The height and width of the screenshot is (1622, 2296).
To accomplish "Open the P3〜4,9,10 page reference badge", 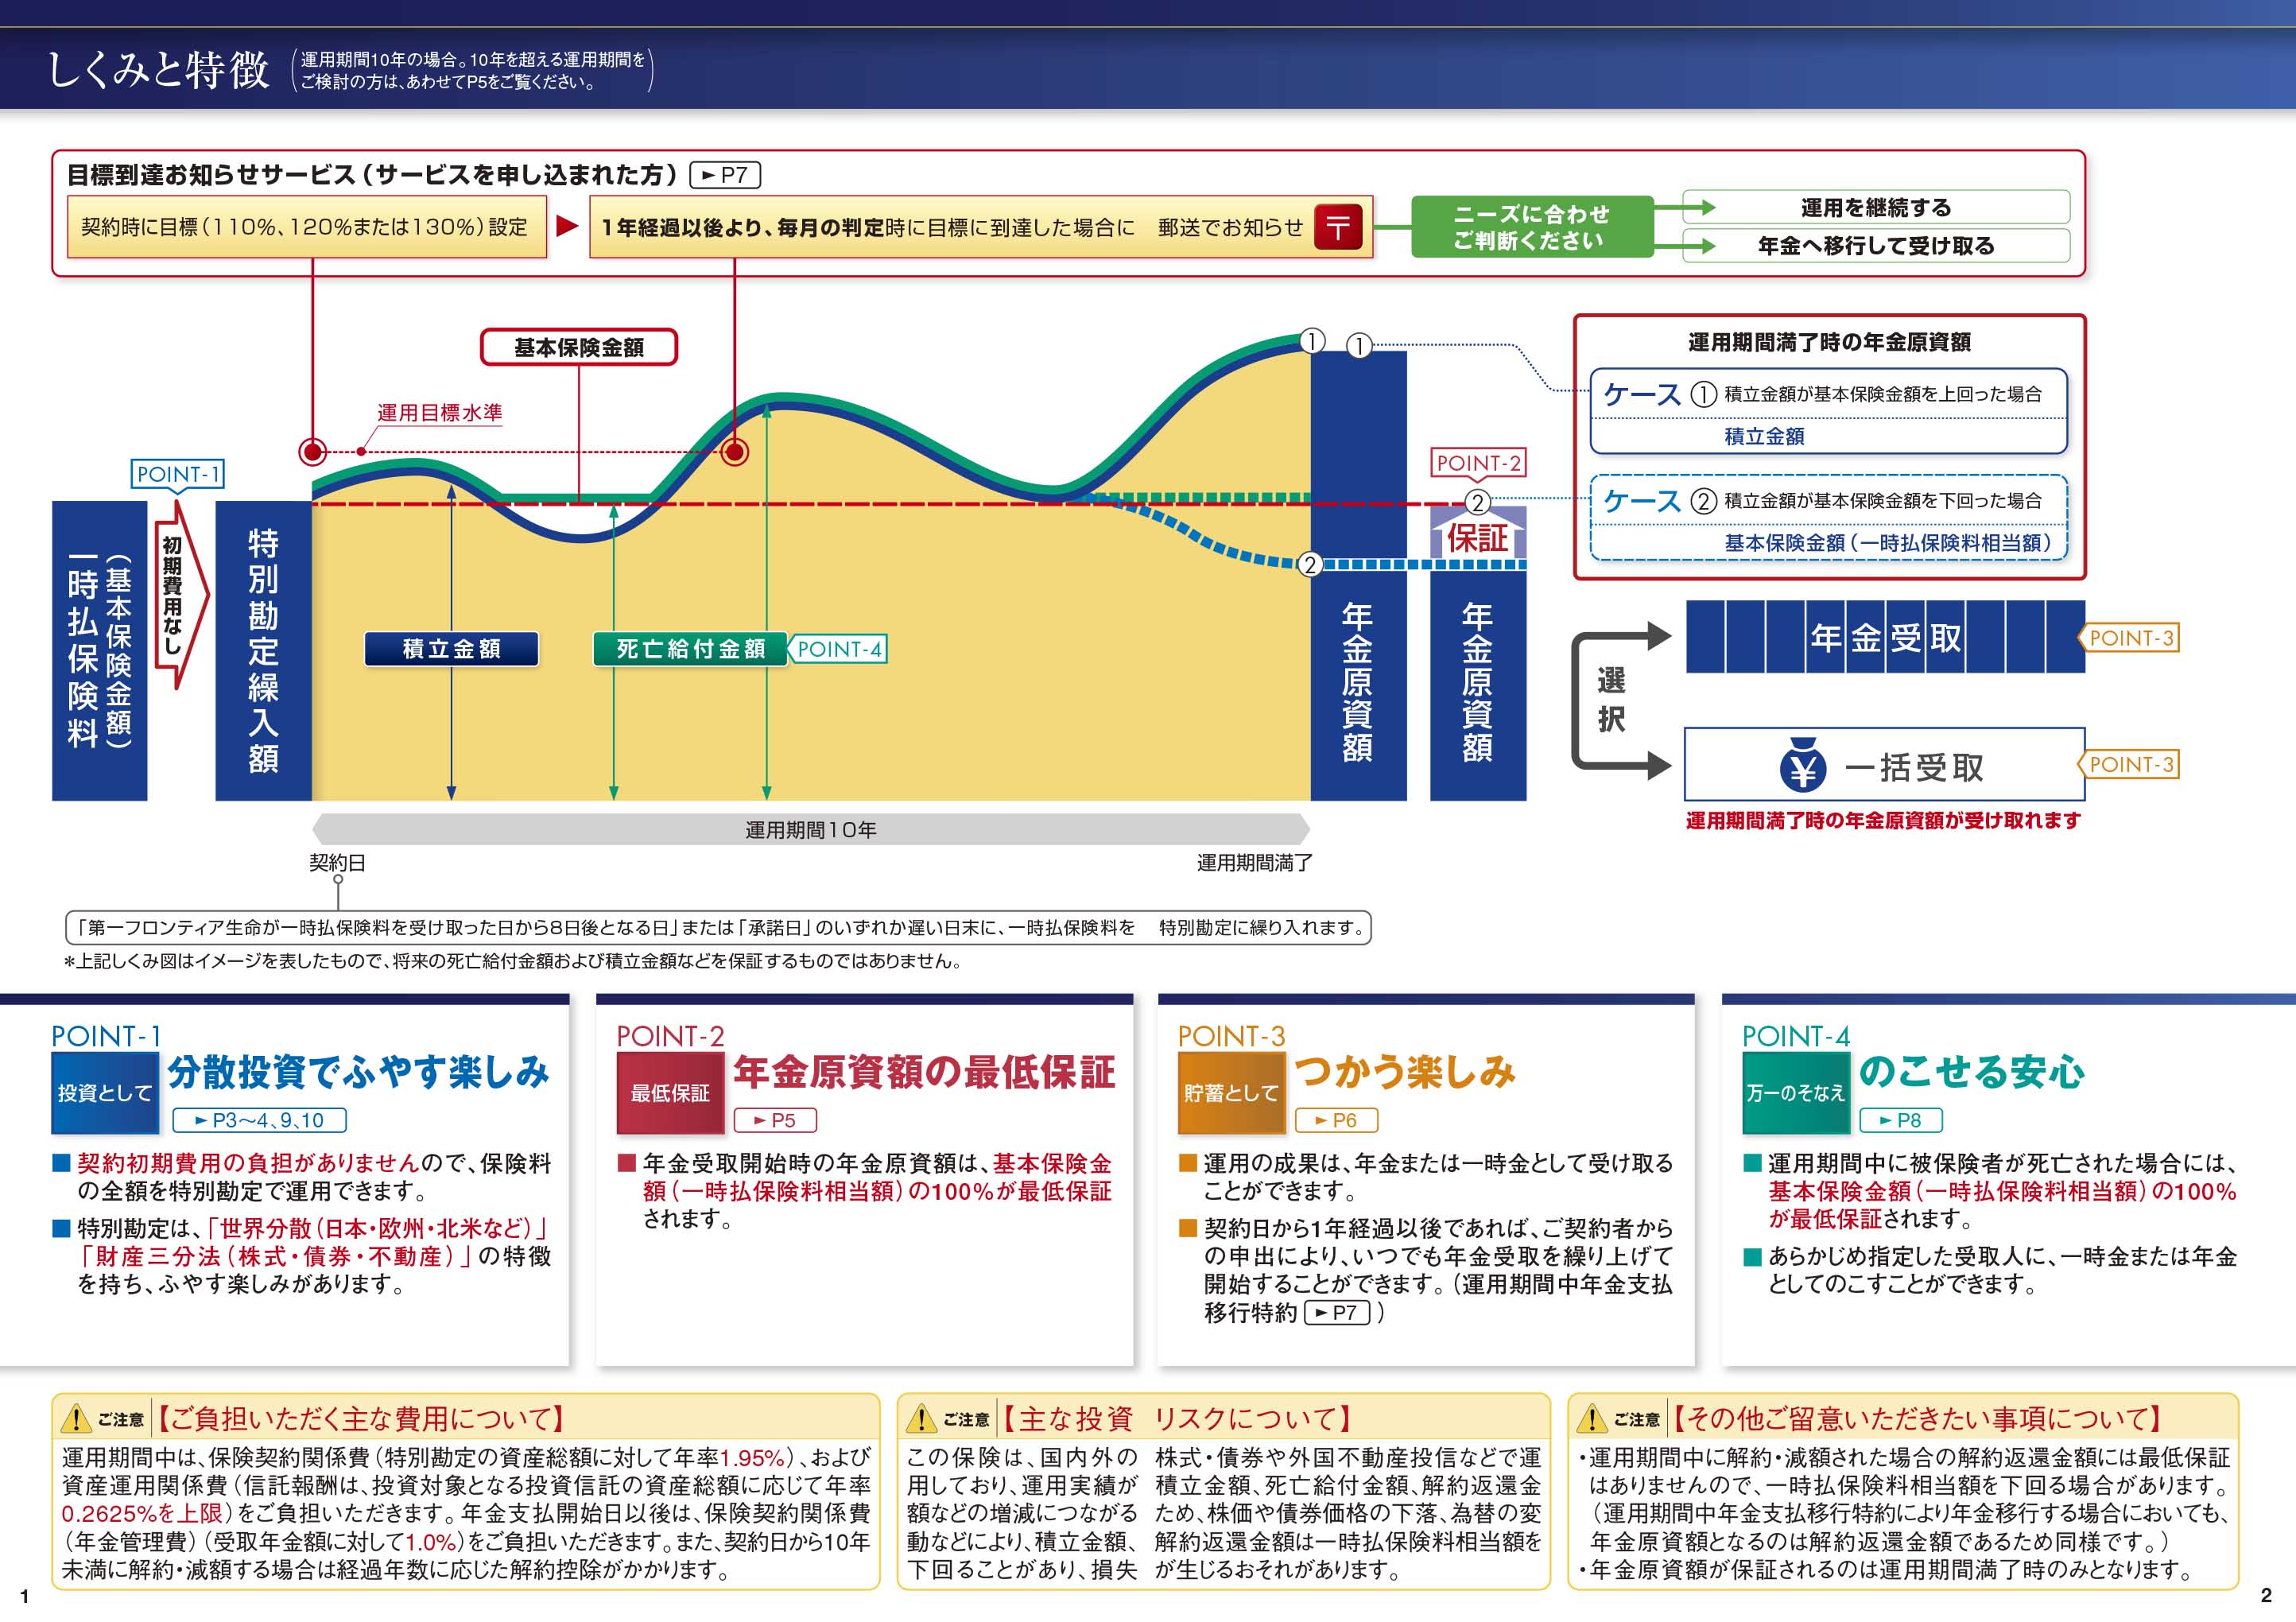I will click(x=259, y=1120).
